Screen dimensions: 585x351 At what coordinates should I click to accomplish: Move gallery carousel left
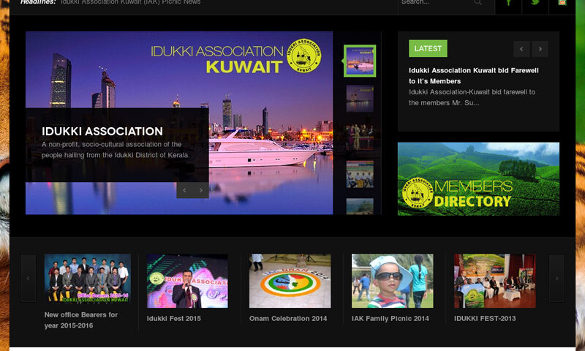click(28, 279)
